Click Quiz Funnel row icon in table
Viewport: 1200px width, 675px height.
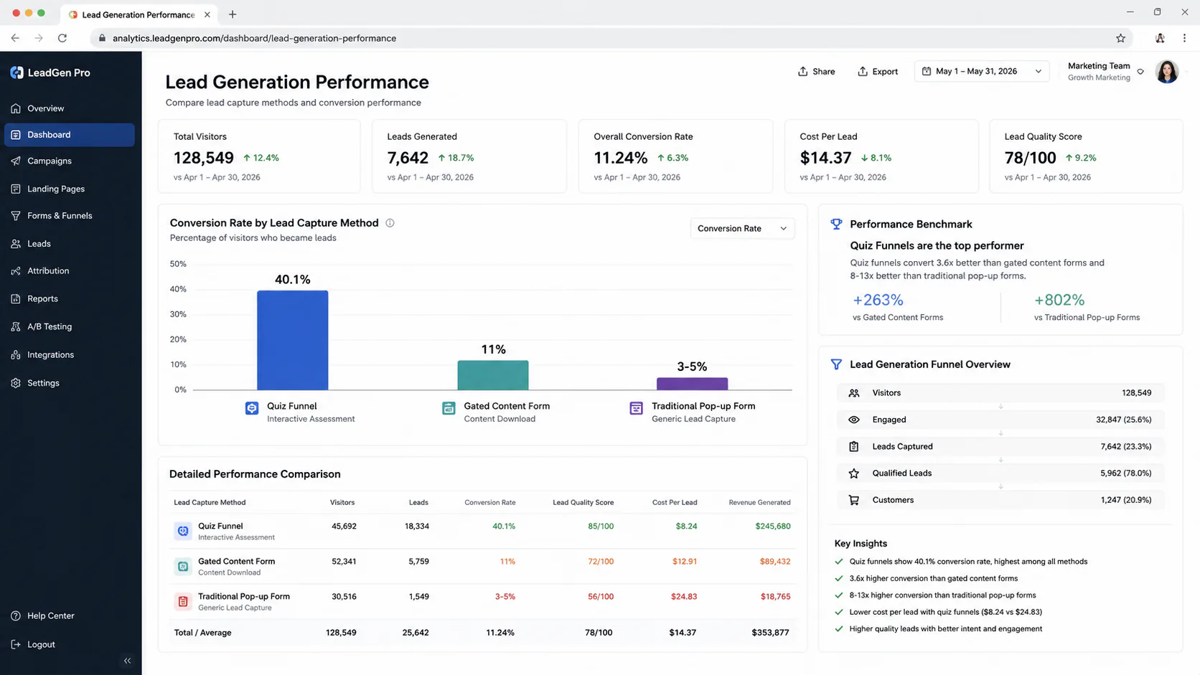tap(183, 531)
